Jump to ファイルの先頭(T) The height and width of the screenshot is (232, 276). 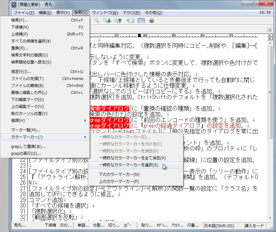point(45,79)
